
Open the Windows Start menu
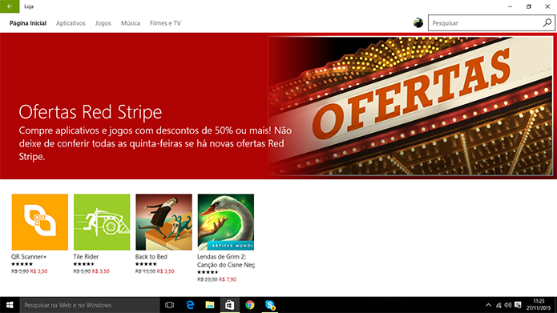(10, 305)
